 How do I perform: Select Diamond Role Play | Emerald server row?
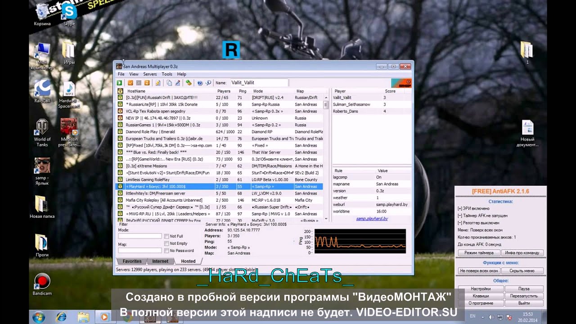point(220,132)
